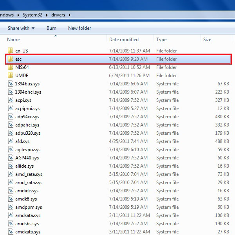Image resolution: width=235 pixels, height=235 pixels.
Task: Click the 1394bus.sys file icon
Action: point(11,84)
